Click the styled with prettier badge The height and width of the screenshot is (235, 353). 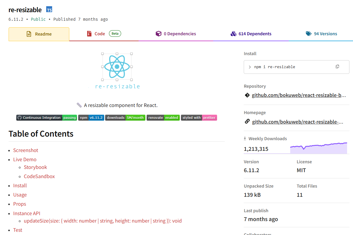click(199, 118)
